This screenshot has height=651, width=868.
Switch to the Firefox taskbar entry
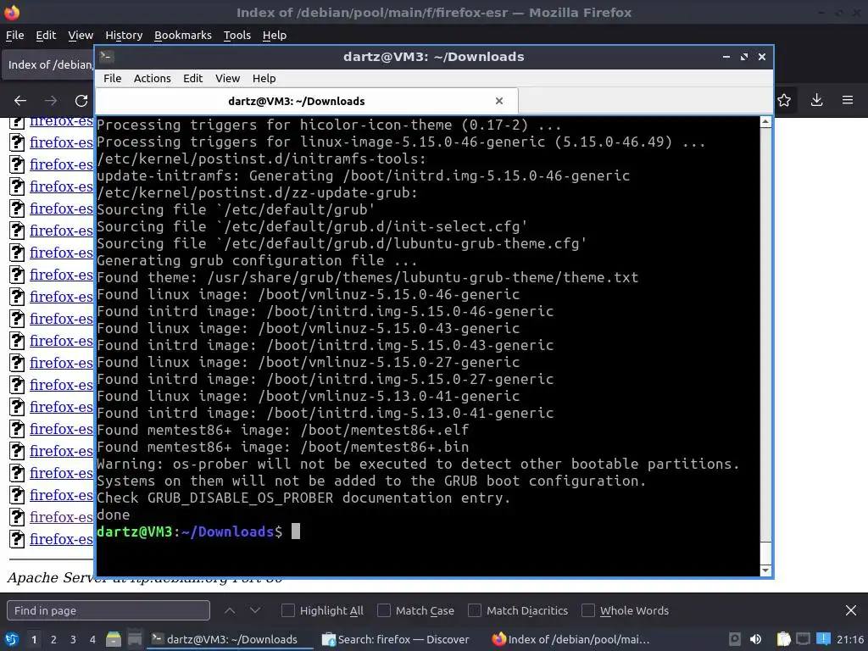(x=571, y=639)
